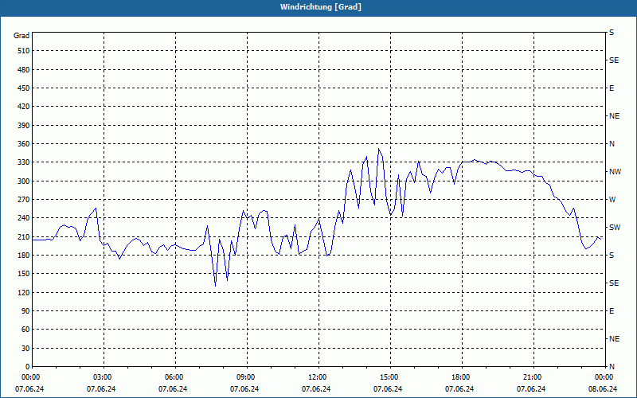Screen dimensions: 637x398
Task: Pick the 60 y-axis value
Action: [x=26, y=329]
